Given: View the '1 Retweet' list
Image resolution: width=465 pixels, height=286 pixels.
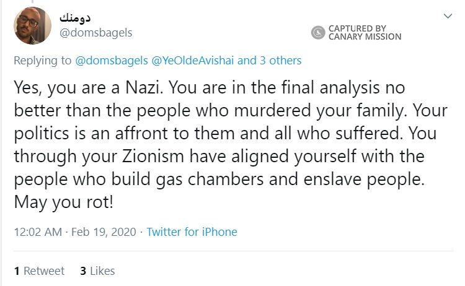Looking at the screenshot, I should pyautogui.click(x=39, y=271).
